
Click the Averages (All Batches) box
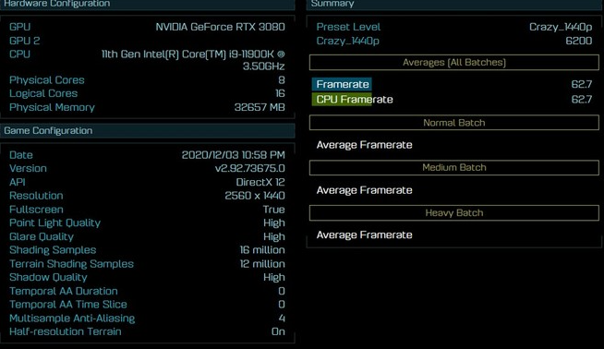point(454,63)
